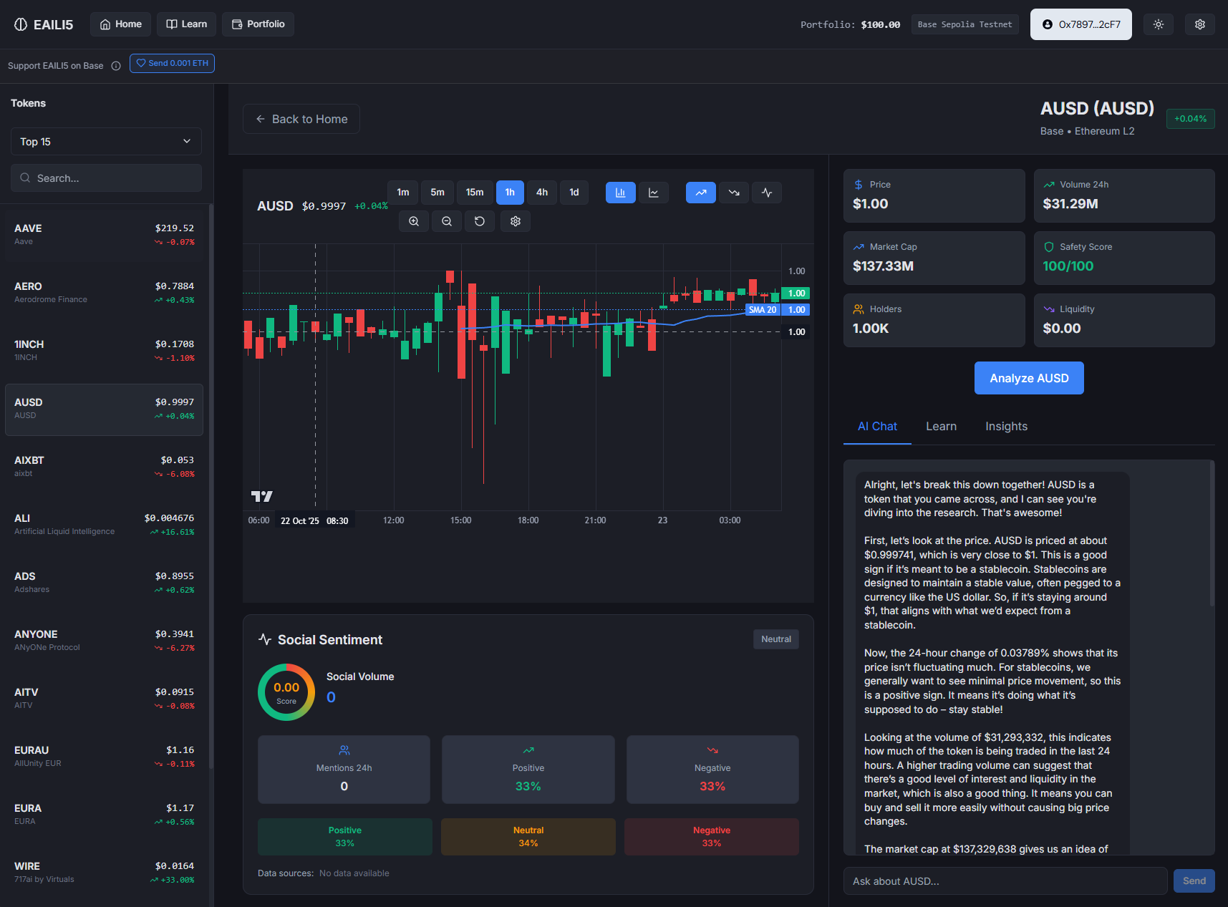
Task: Select the candlestick chart style icon
Action: tap(620, 192)
